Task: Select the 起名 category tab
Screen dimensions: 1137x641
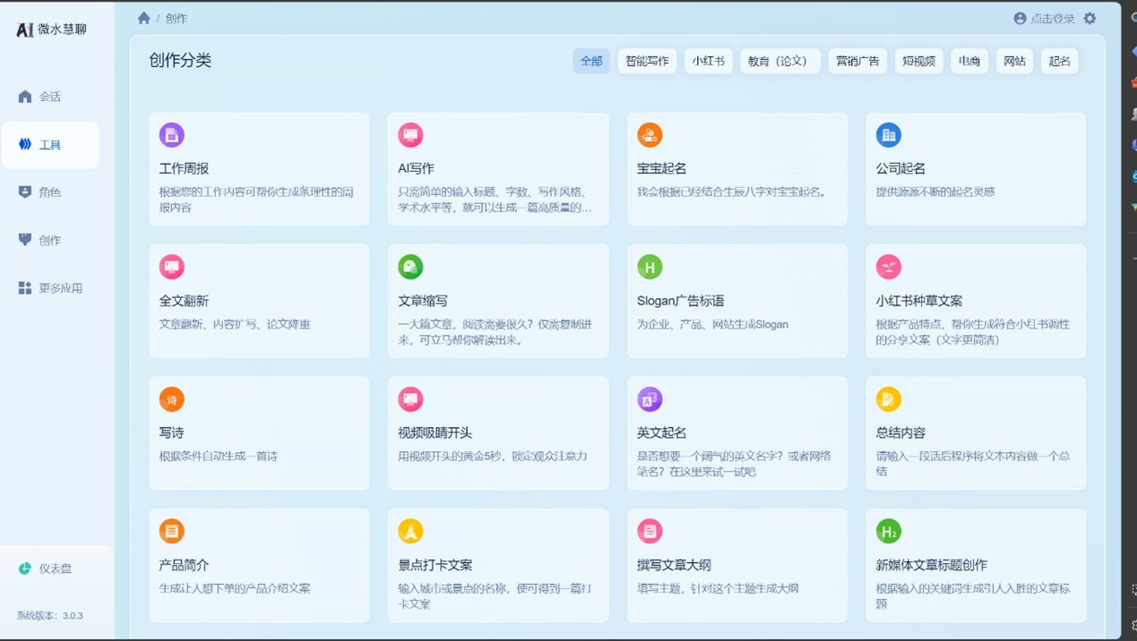Action: [1059, 61]
